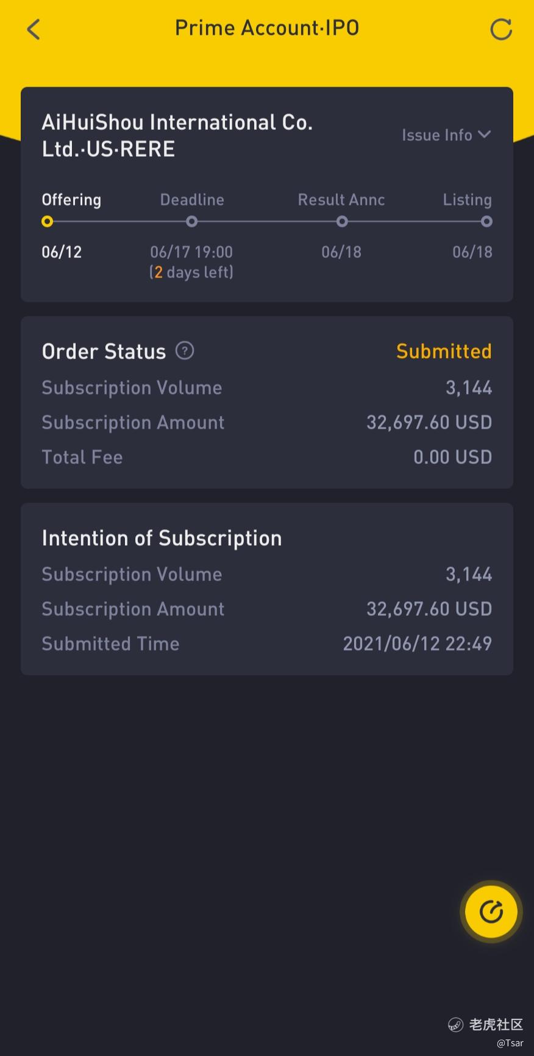Select the Offering timeline dot
This screenshot has width=534, height=1056.
click(48, 221)
